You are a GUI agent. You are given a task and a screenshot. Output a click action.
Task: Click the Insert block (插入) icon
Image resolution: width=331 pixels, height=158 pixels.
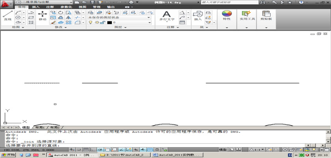198,16
